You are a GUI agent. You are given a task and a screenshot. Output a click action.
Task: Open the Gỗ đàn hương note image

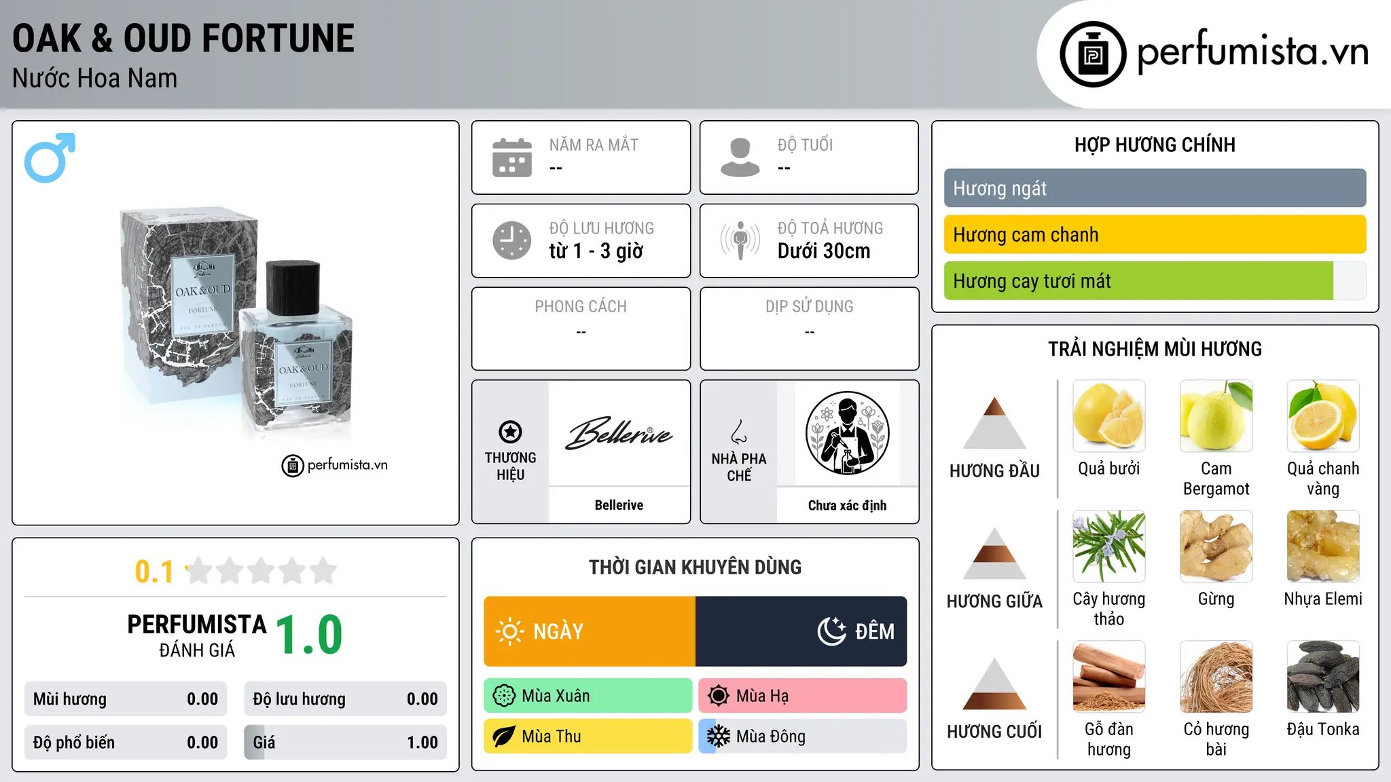(x=1108, y=677)
